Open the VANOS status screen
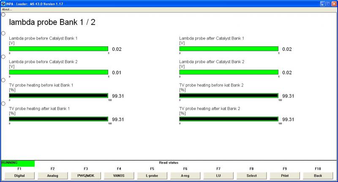Viewport: 338px width, 182px height. [x=119, y=175]
